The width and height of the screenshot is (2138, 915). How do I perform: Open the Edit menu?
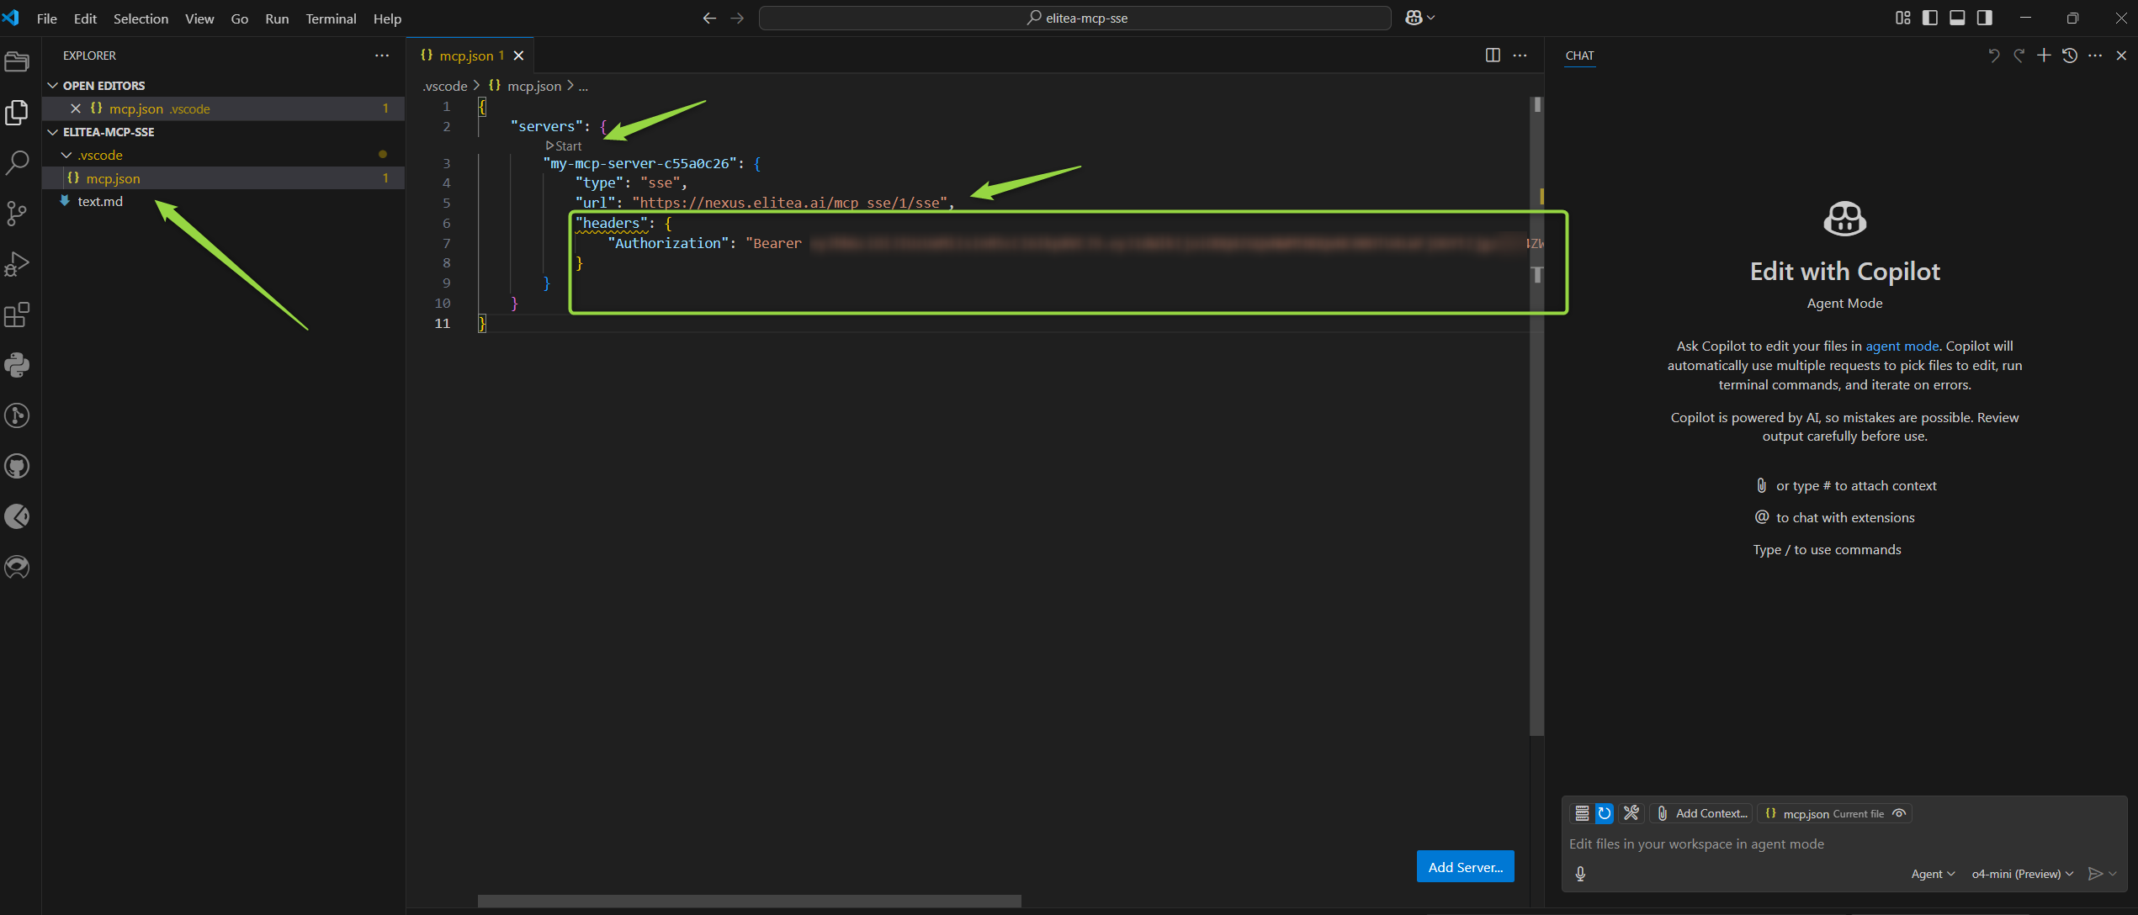85,18
